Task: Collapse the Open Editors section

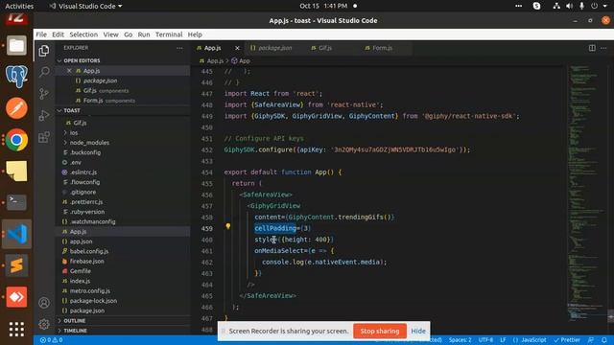Action: pyautogui.click(x=82, y=60)
